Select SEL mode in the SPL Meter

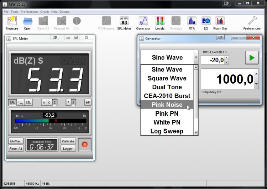28,103
